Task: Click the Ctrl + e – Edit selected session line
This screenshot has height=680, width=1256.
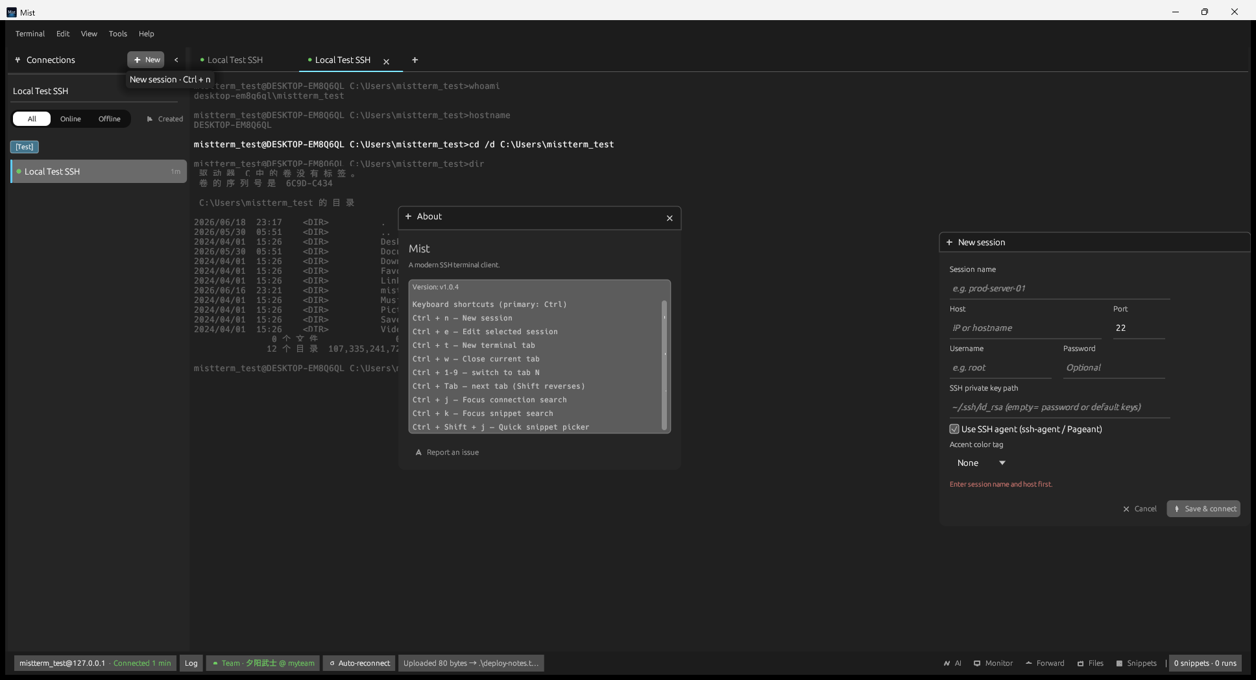Action: (x=485, y=332)
